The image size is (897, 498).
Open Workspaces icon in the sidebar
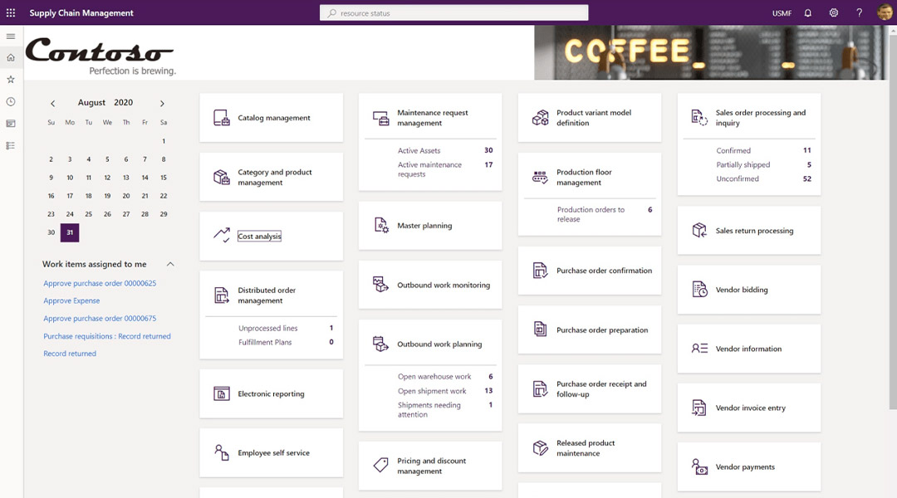(11, 124)
